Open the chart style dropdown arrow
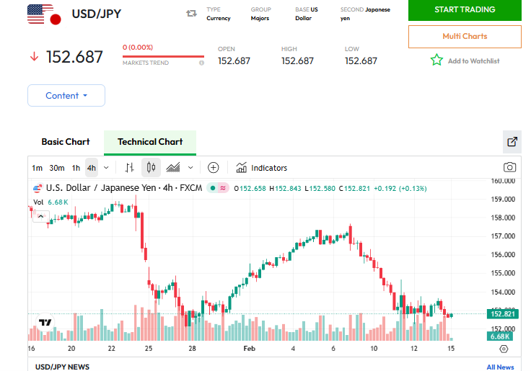This screenshot has width=531, height=371. point(190,168)
